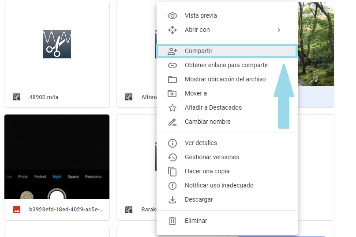Click the eye icon for Vista previa
The width and height of the screenshot is (356, 237).
coord(172,16)
